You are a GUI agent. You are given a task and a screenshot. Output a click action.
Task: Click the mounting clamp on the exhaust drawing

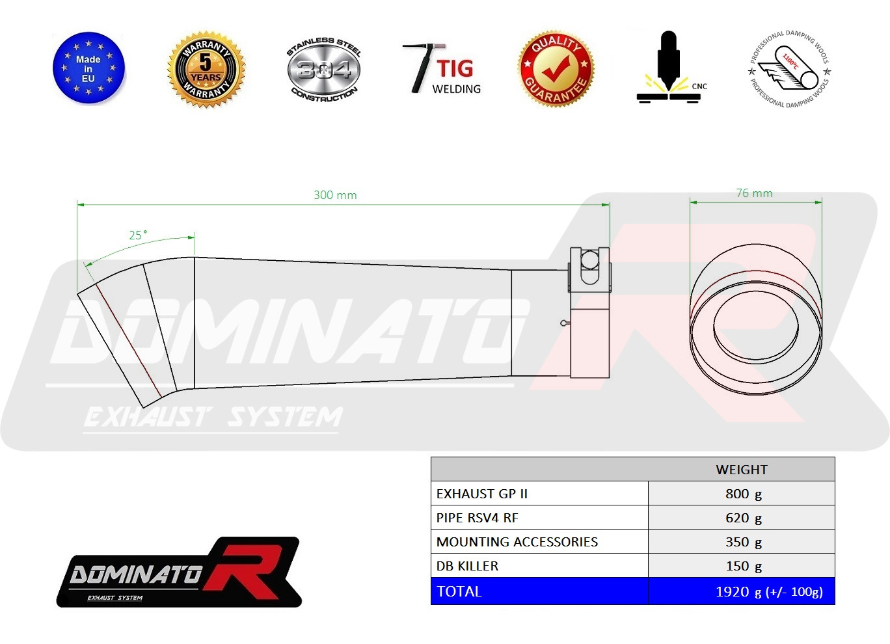(x=589, y=312)
